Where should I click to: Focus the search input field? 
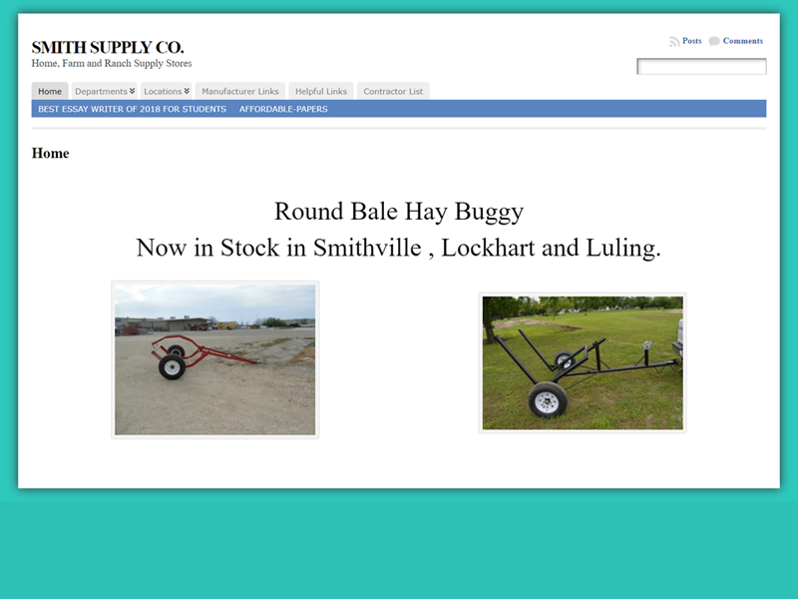702,66
